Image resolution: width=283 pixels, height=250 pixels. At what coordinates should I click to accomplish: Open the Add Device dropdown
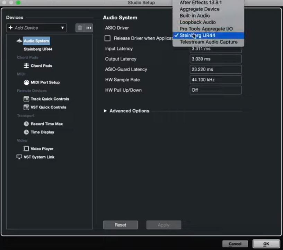tap(36, 28)
